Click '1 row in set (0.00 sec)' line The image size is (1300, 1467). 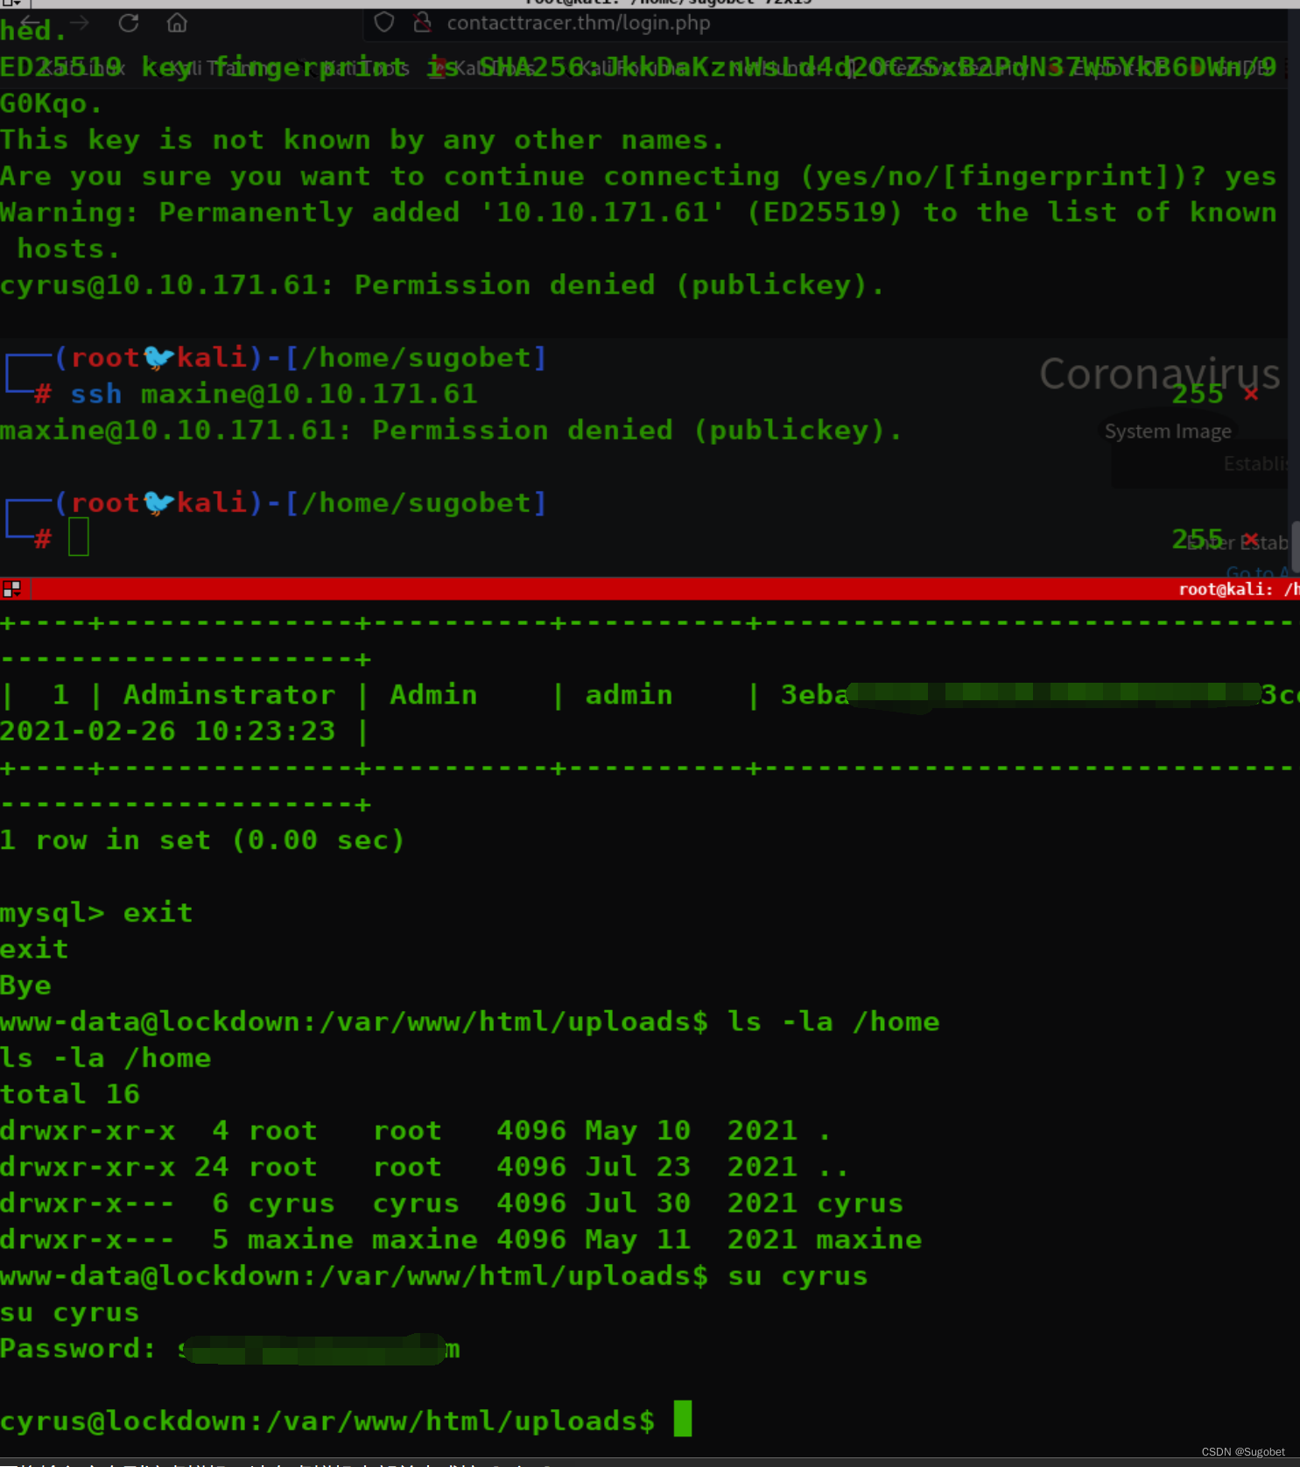(202, 840)
